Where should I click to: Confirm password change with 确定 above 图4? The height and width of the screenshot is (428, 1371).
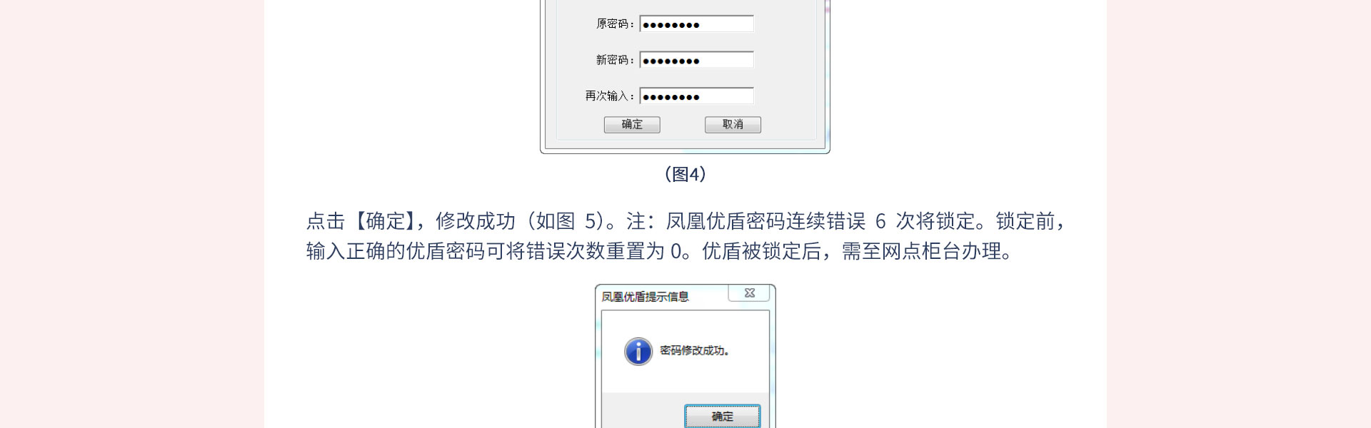[632, 125]
